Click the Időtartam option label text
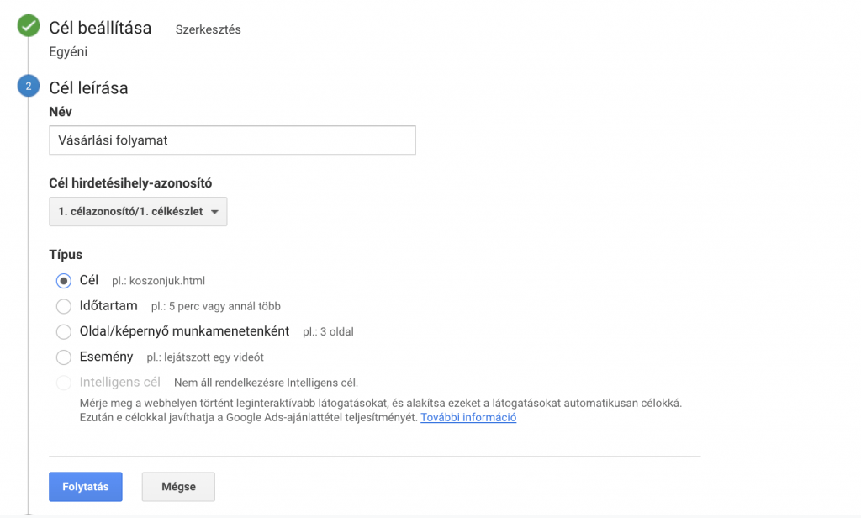Viewport: 861px width, 518px height. [x=108, y=305]
